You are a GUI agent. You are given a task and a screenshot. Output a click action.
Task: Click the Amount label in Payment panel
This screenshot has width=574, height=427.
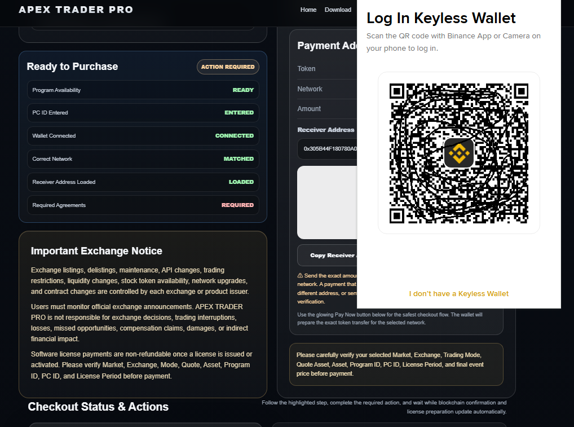coord(309,109)
